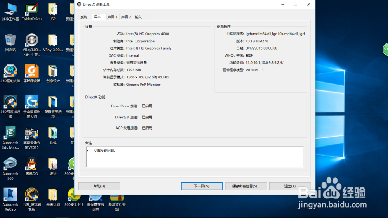
Task: Go to 下一页(N) next page
Action: point(202,186)
